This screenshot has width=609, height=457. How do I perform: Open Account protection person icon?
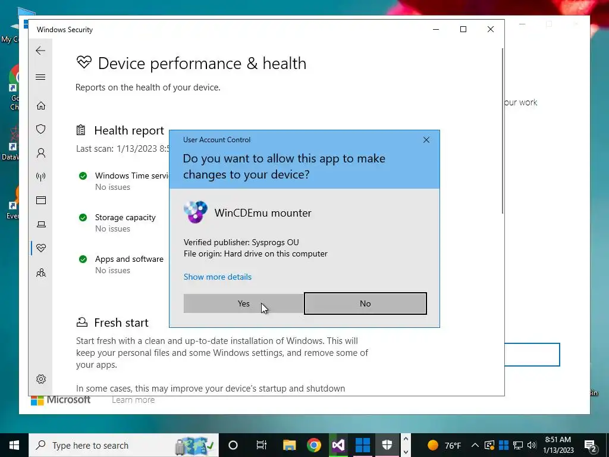click(41, 153)
